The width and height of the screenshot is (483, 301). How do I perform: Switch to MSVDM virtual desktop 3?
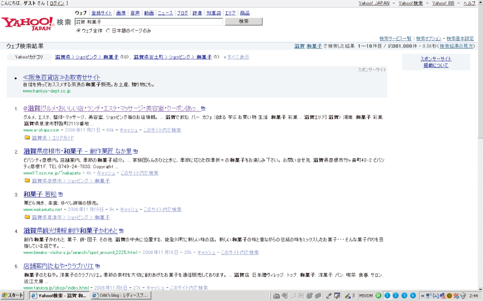[404, 296]
